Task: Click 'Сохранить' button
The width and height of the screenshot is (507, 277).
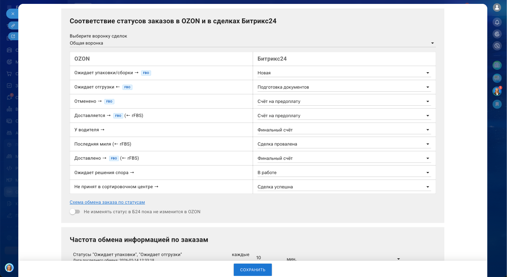Action: (x=252, y=270)
